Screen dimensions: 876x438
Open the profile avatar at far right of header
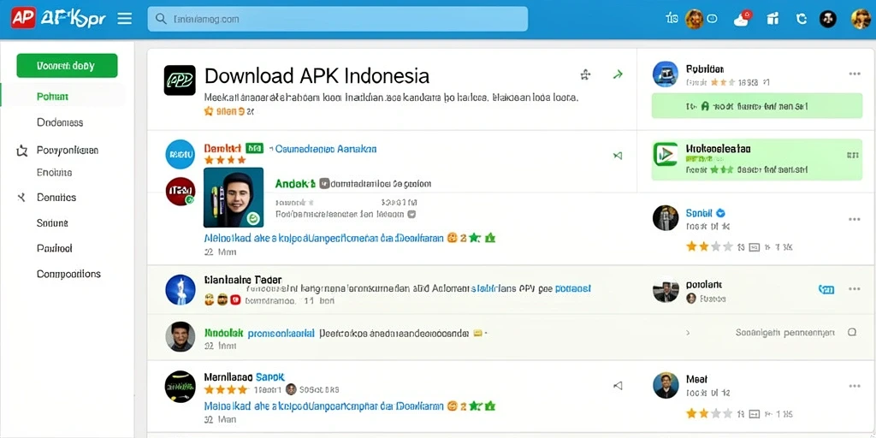pos(861,19)
